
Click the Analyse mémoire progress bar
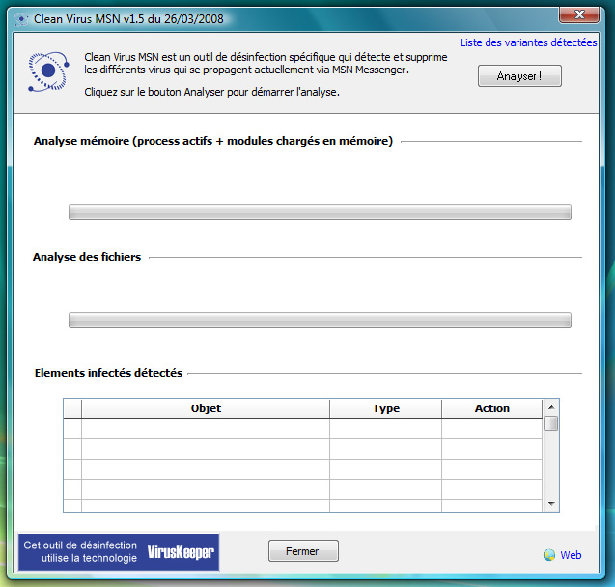point(320,211)
